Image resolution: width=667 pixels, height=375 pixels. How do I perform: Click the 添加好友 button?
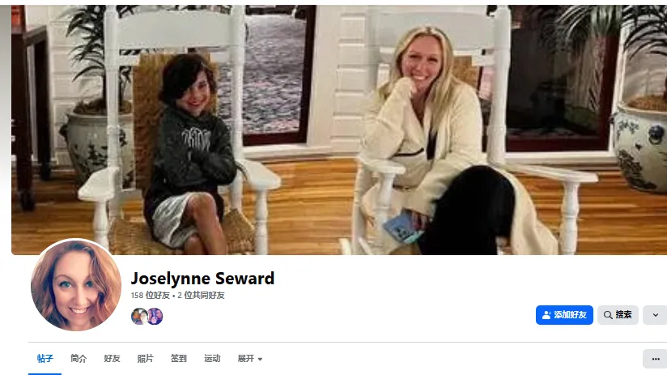point(564,315)
